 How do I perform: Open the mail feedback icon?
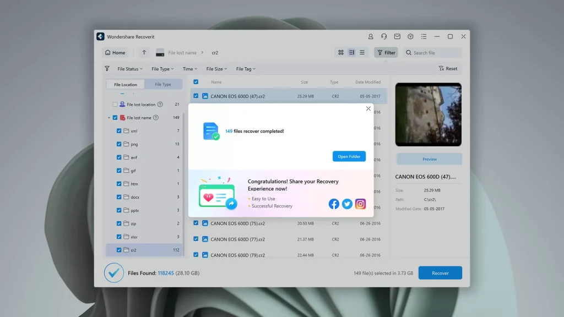pyautogui.click(x=397, y=37)
